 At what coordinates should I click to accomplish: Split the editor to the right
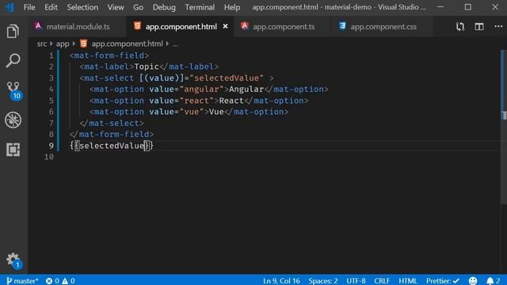tap(479, 27)
